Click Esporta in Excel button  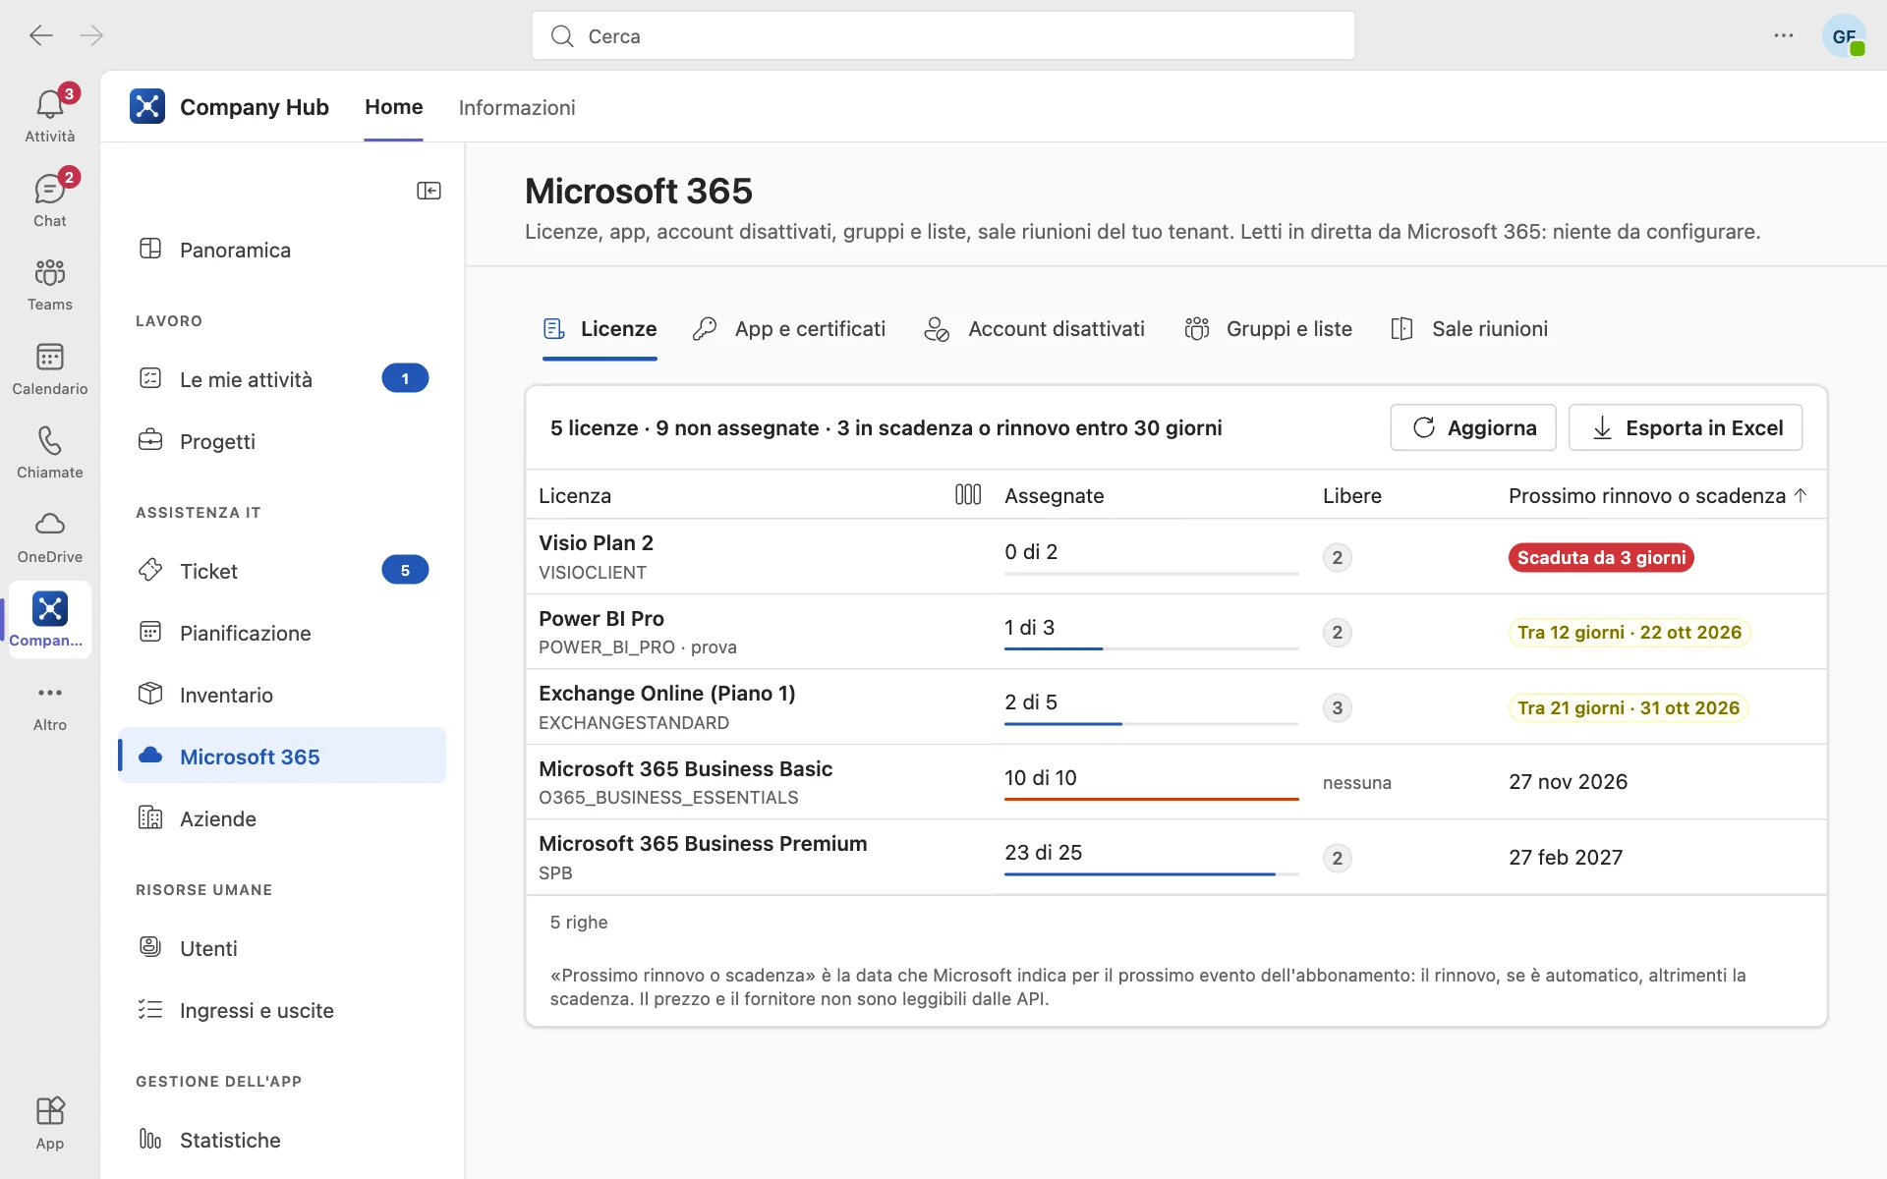click(x=1686, y=427)
